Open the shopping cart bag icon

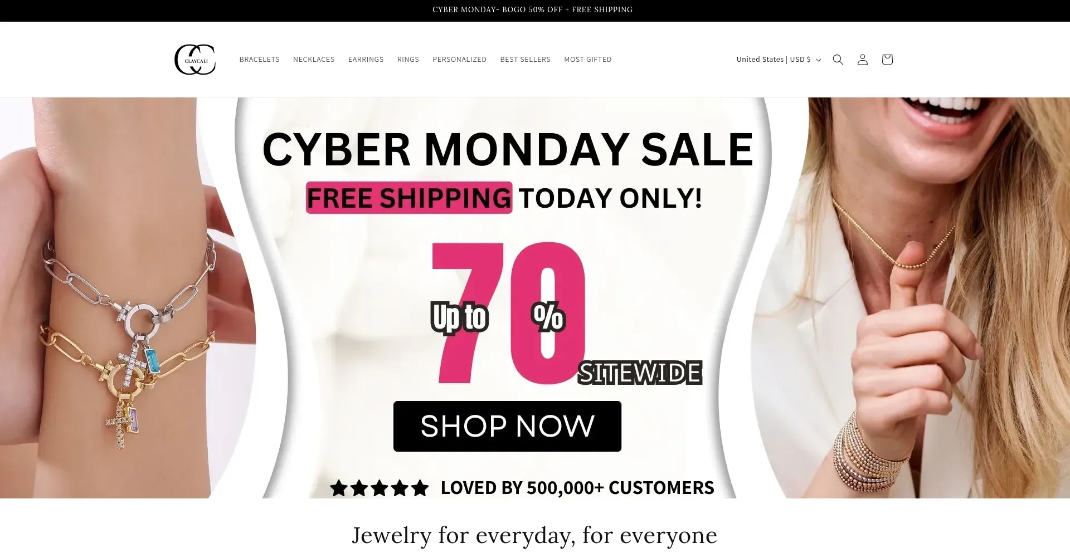pos(887,60)
